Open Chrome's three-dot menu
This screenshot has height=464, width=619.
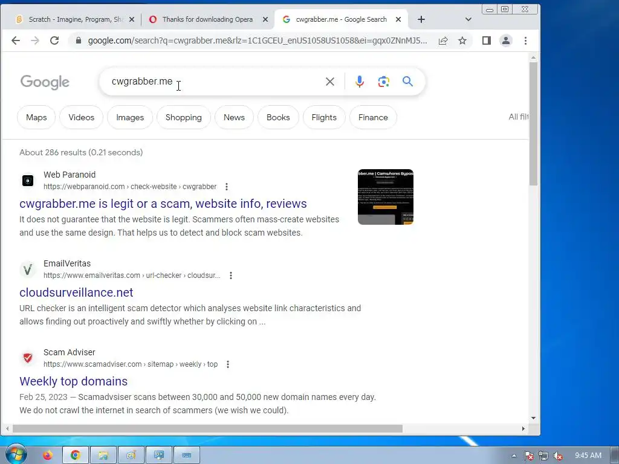click(x=525, y=40)
